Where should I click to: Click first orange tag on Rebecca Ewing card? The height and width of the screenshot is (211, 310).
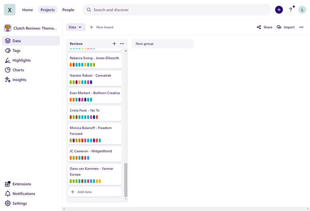pyautogui.click(x=71, y=65)
